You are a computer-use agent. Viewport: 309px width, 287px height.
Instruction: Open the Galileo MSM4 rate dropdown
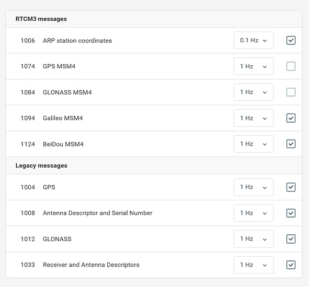click(x=254, y=118)
